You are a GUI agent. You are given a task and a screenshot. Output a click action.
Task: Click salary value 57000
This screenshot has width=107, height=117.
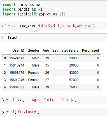(74, 80)
